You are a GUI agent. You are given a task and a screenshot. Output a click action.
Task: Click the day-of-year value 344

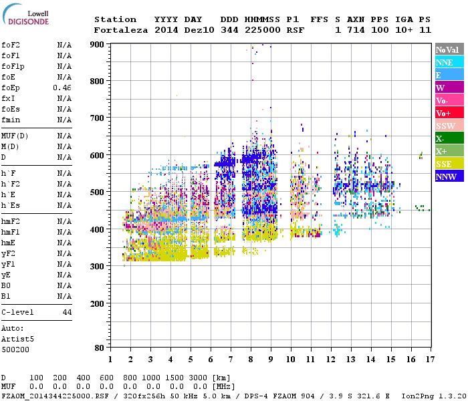point(229,30)
